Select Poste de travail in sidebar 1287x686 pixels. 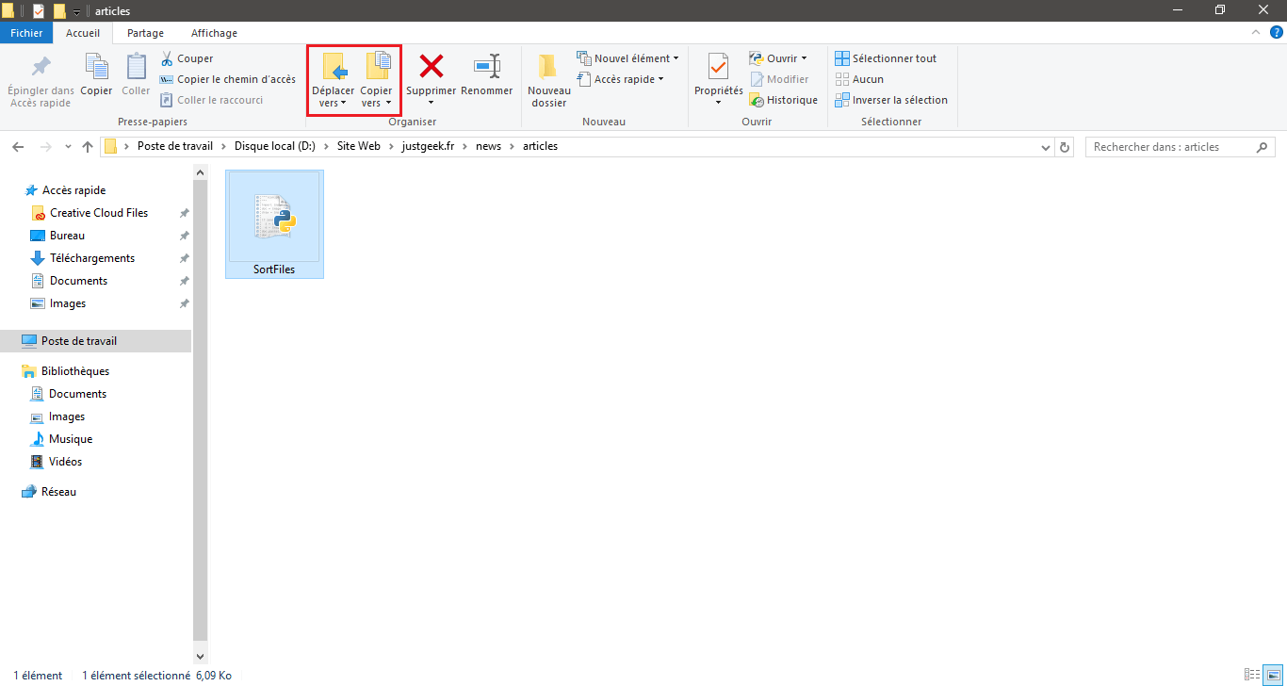pyautogui.click(x=95, y=341)
